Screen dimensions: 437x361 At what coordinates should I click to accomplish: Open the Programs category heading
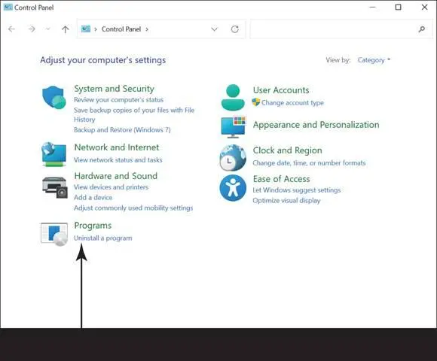click(x=93, y=226)
